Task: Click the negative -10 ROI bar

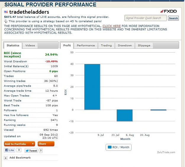Action: (x=125, y=115)
